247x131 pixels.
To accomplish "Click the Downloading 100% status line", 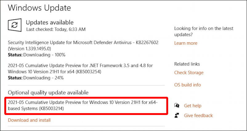I will coord(37,55).
